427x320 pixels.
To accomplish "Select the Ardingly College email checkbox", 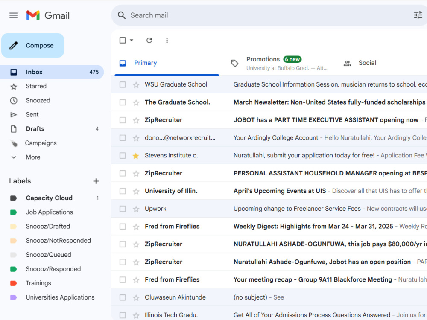I will tap(123, 138).
